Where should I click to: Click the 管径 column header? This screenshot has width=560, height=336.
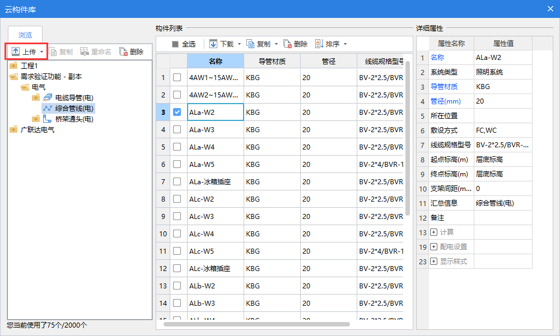point(328,61)
